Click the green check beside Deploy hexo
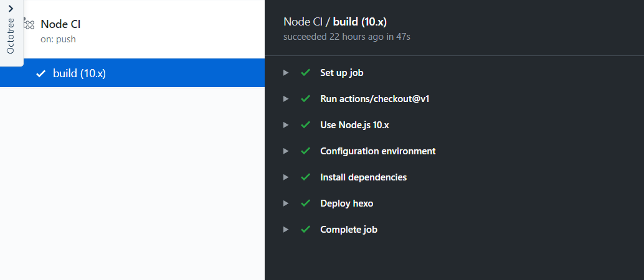644x280 pixels. pyautogui.click(x=305, y=203)
